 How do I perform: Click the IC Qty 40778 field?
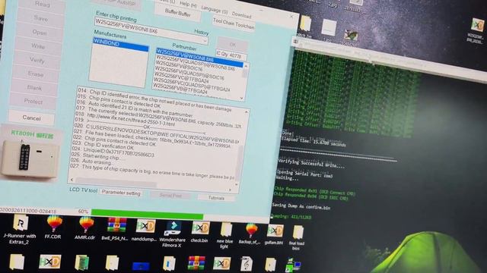pyautogui.click(x=231, y=55)
